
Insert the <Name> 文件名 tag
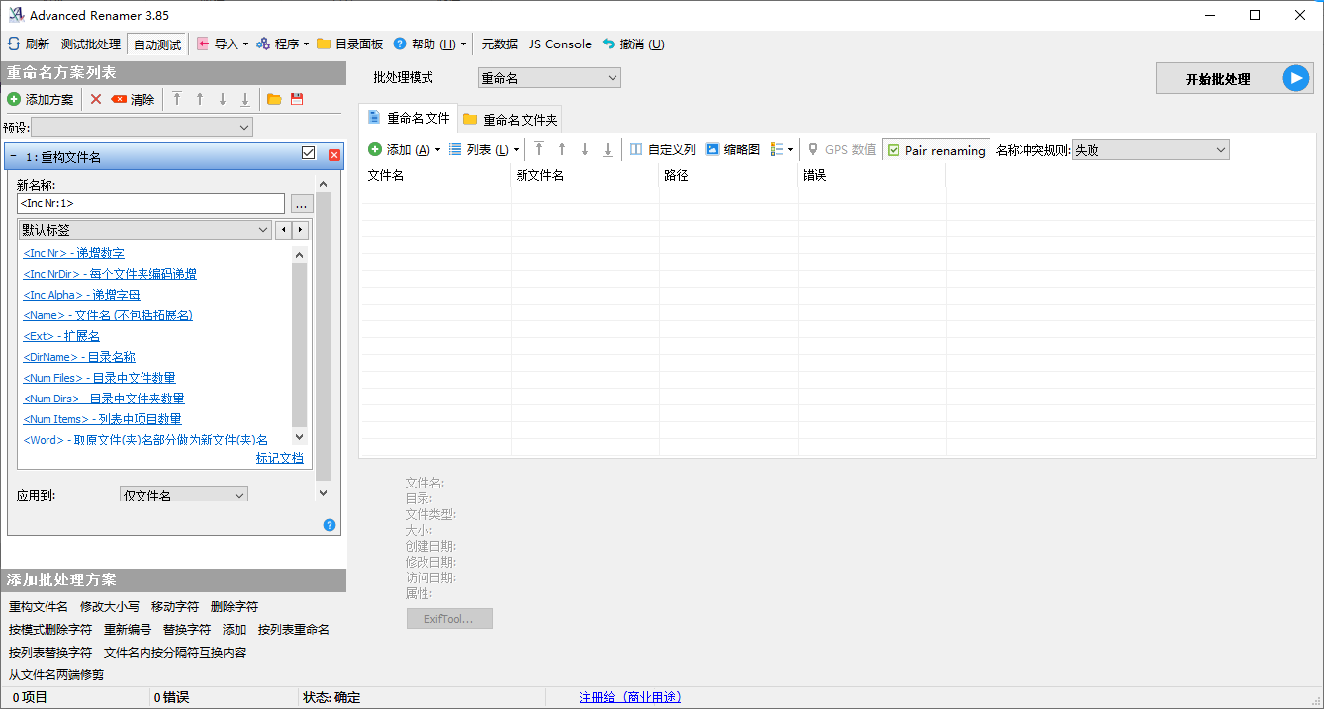pyautogui.click(x=108, y=315)
